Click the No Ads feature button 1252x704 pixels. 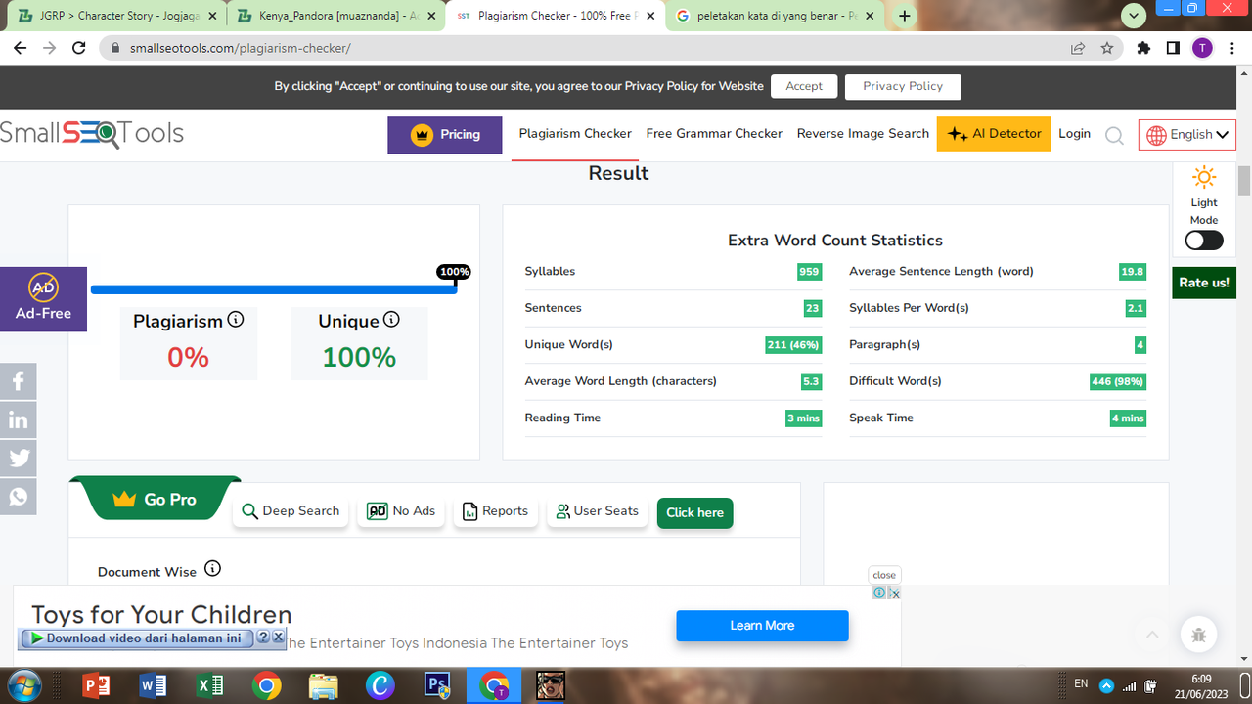[401, 511]
